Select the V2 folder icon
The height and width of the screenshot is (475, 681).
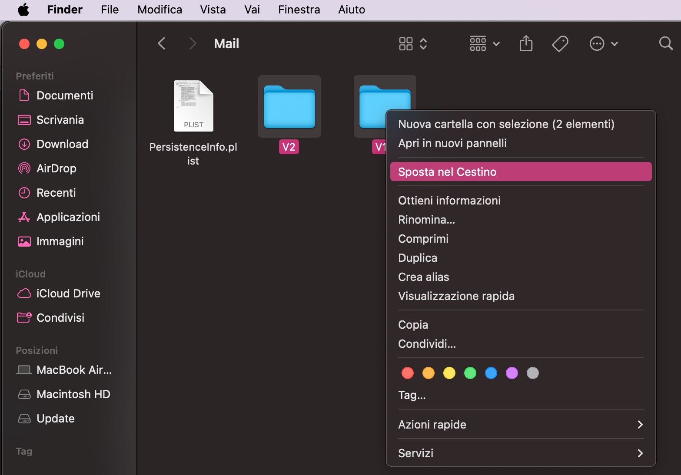click(289, 106)
